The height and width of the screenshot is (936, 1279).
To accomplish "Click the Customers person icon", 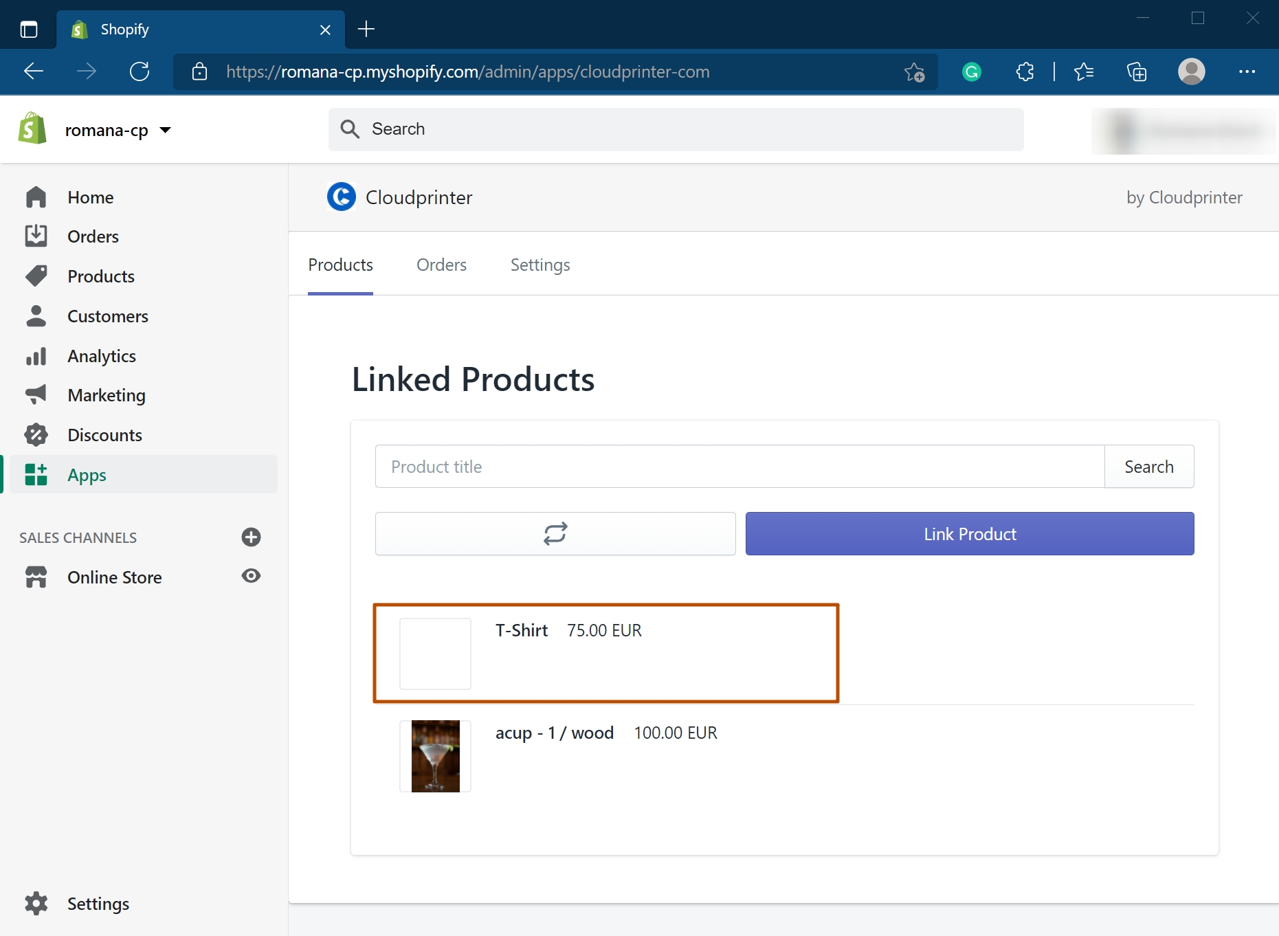I will click(36, 315).
